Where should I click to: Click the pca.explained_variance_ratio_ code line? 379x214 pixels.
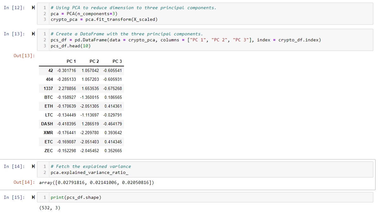click(90, 173)
